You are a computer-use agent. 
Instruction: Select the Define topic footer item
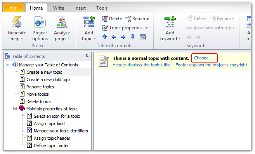click(51, 146)
